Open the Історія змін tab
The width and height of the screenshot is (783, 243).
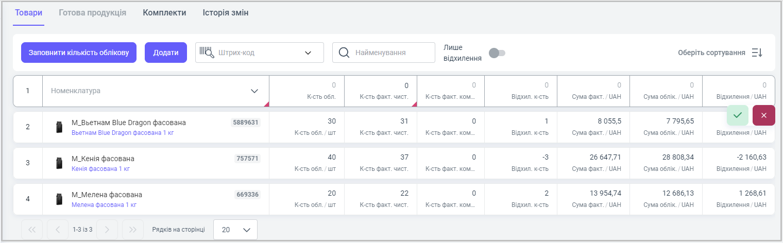click(x=225, y=12)
